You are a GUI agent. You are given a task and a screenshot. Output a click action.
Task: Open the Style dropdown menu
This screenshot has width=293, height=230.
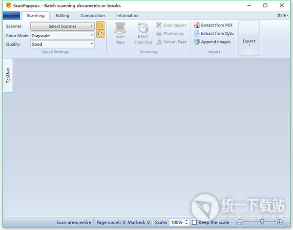click(x=283, y=15)
